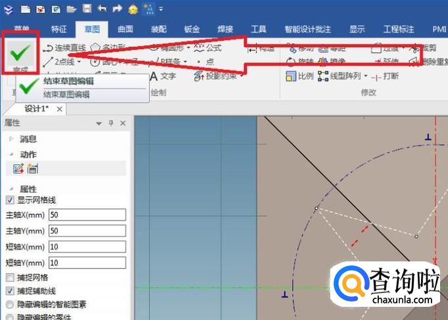The width and height of the screenshot is (448, 320).
Task: Toggle the design tree icon in quick toolbar
Action: pyautogui.click(x=149, y=9)
